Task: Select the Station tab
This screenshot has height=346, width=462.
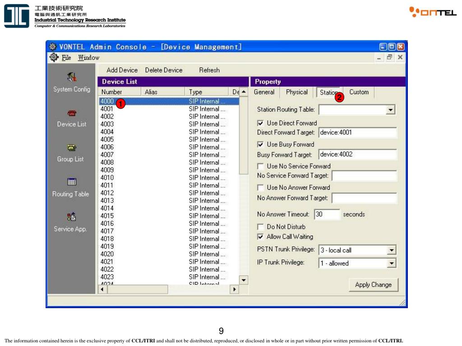Action: click(x=328, y=92)
